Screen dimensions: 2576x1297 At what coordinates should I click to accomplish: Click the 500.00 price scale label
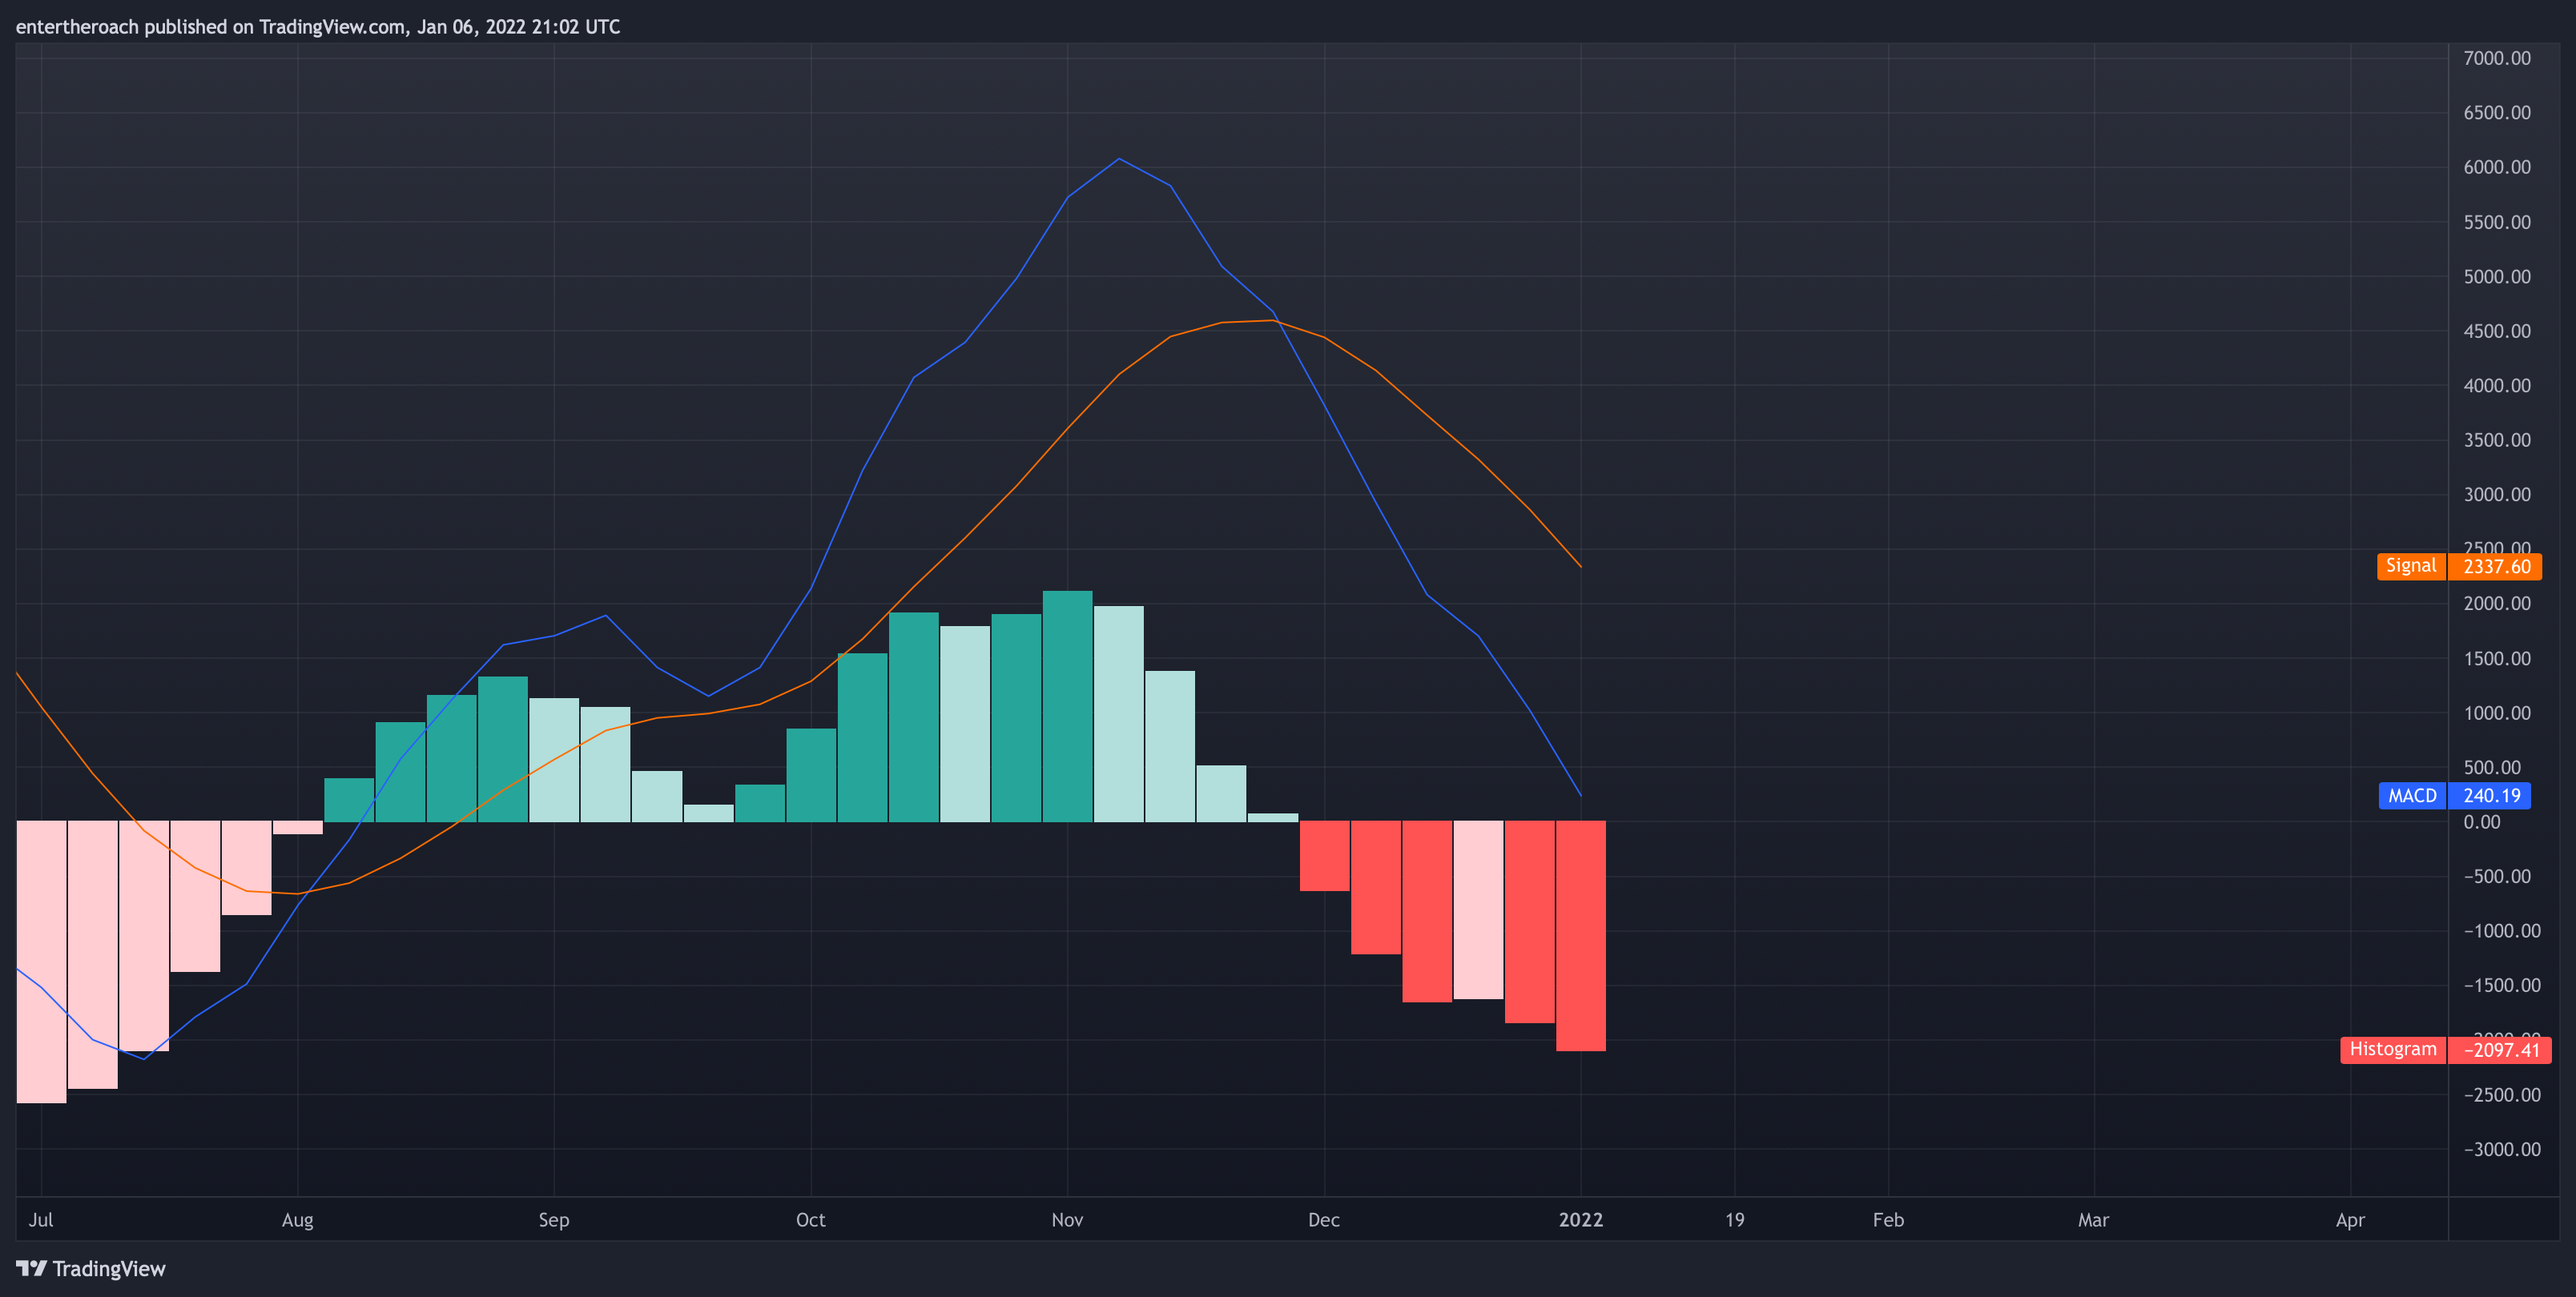point(2492,766)
